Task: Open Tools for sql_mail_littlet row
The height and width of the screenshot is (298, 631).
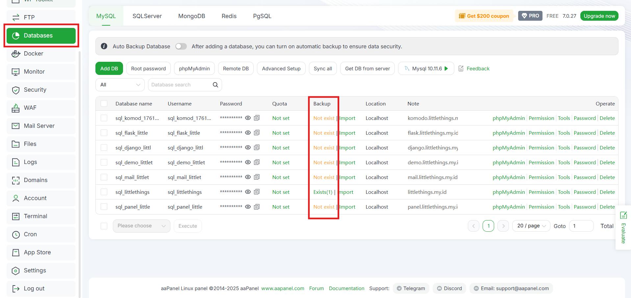Action: [564, 177]
